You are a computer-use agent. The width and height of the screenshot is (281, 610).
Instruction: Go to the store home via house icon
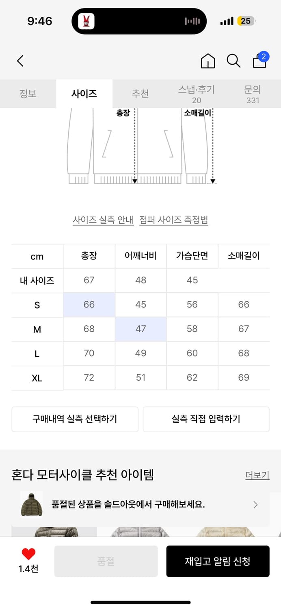tap(208, 61)
